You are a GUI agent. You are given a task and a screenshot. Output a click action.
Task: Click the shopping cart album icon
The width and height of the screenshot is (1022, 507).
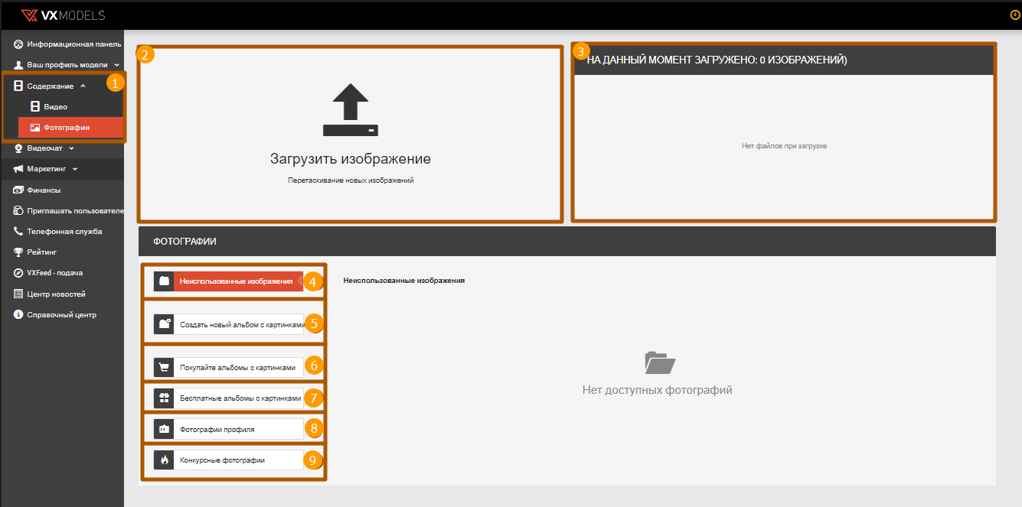coord(164,368)
